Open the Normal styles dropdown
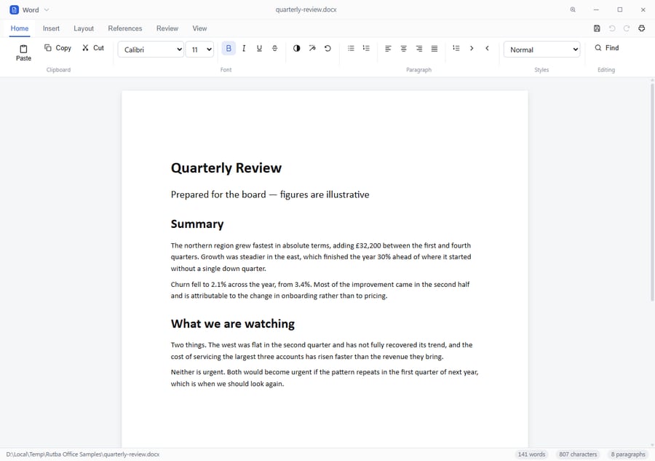This screenshot has width=655, height=461. coord(541,50)
